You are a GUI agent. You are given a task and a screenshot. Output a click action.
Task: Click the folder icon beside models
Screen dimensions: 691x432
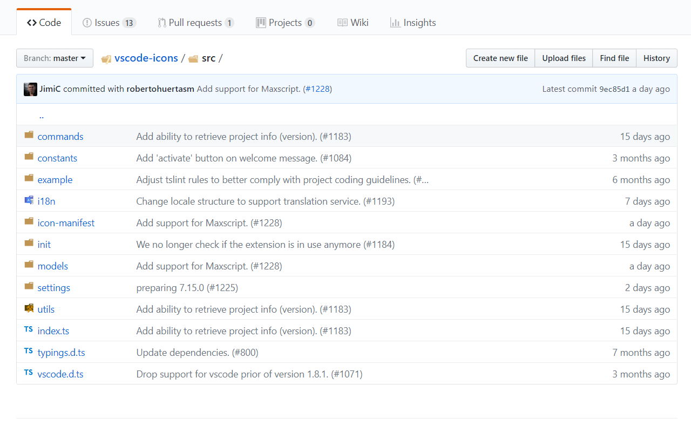(x=29, y=265)
